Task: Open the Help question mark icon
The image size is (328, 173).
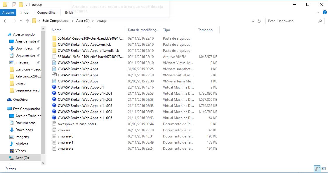Action: (325, 12)
